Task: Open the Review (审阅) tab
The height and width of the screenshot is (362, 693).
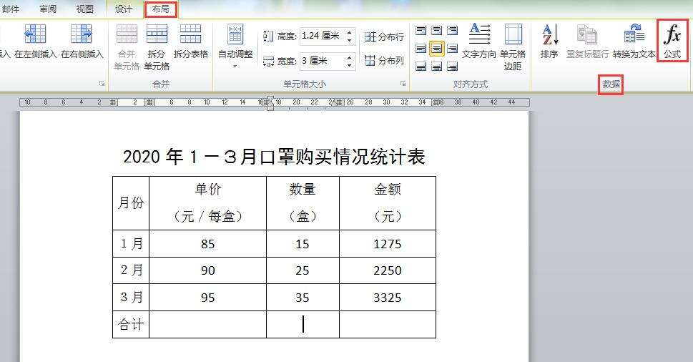Action: [x=48, y=9]
